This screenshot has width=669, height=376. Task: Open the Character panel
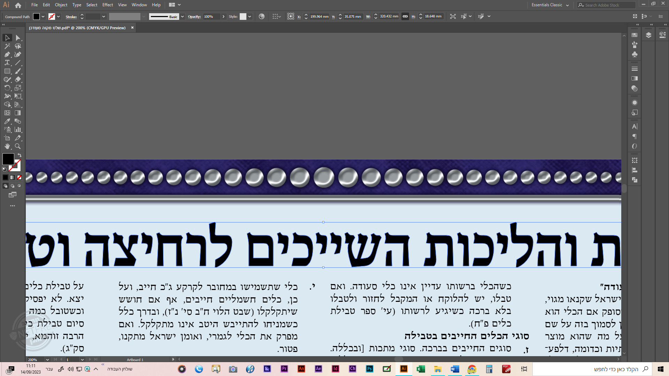(635, 126)
